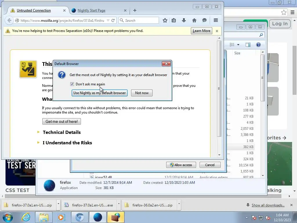Click the Log In button in Chrome page
The width and height of the screenshot is (297, 223).
[280, 24]
